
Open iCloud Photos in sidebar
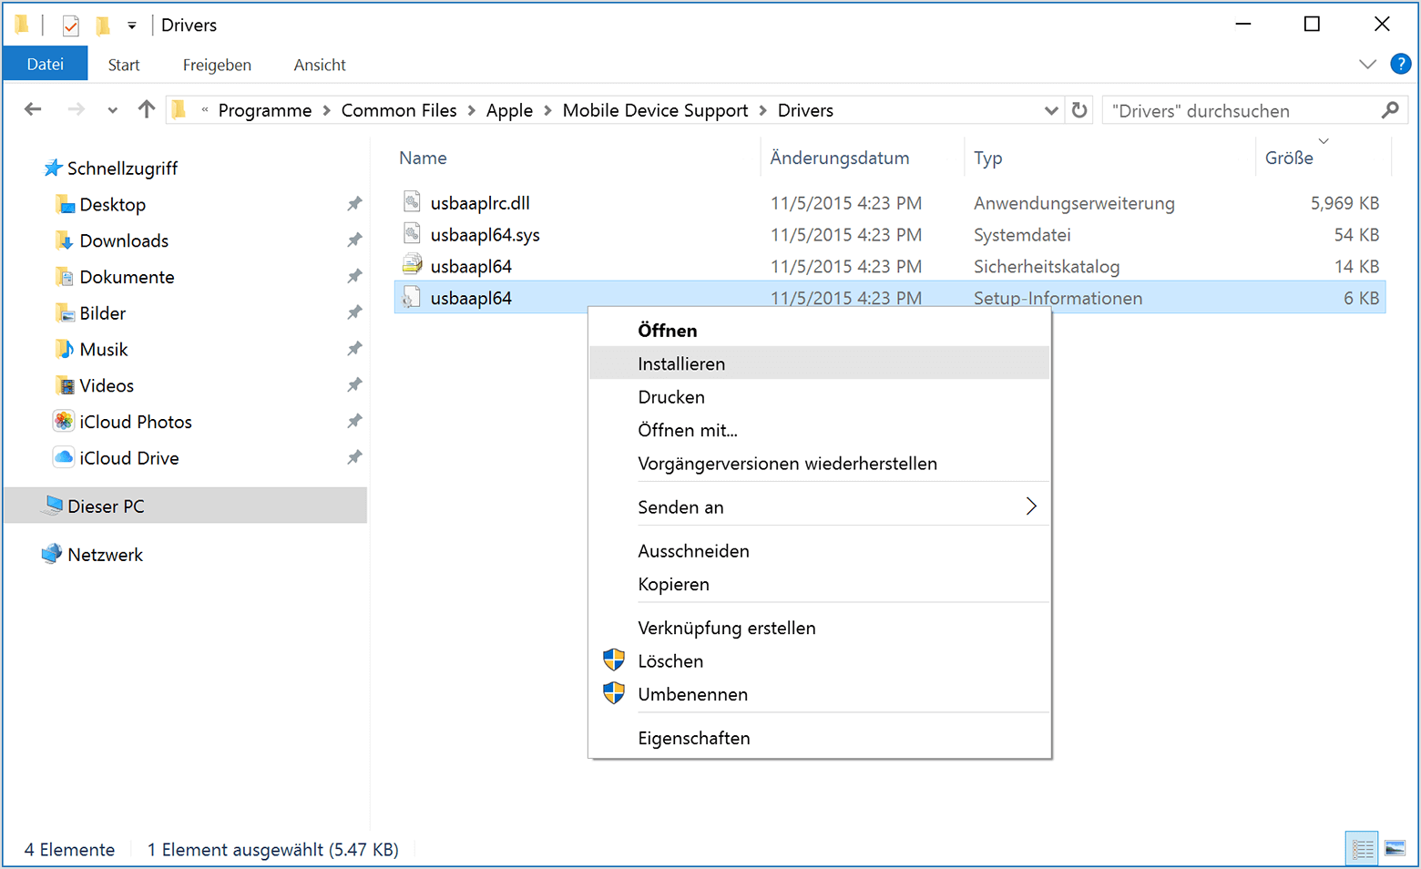[x=135, y=422]
